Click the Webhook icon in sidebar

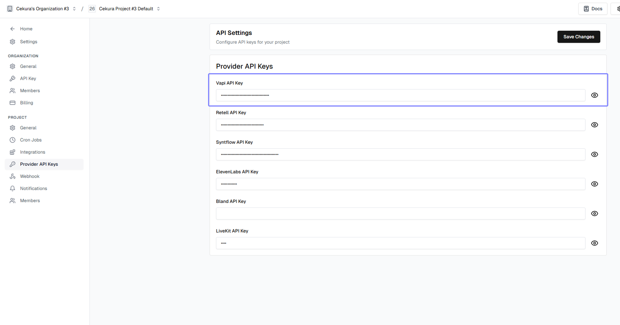(x=13, y=176)
